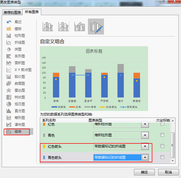The width and height of the screenshot is (181, 178).
Task: Choose the Area chart (面积图) category
Action: pyautogui.click(x=16, y=63)
